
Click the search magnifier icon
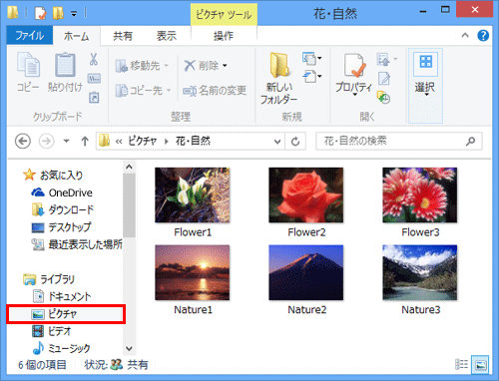click(470, 142)
